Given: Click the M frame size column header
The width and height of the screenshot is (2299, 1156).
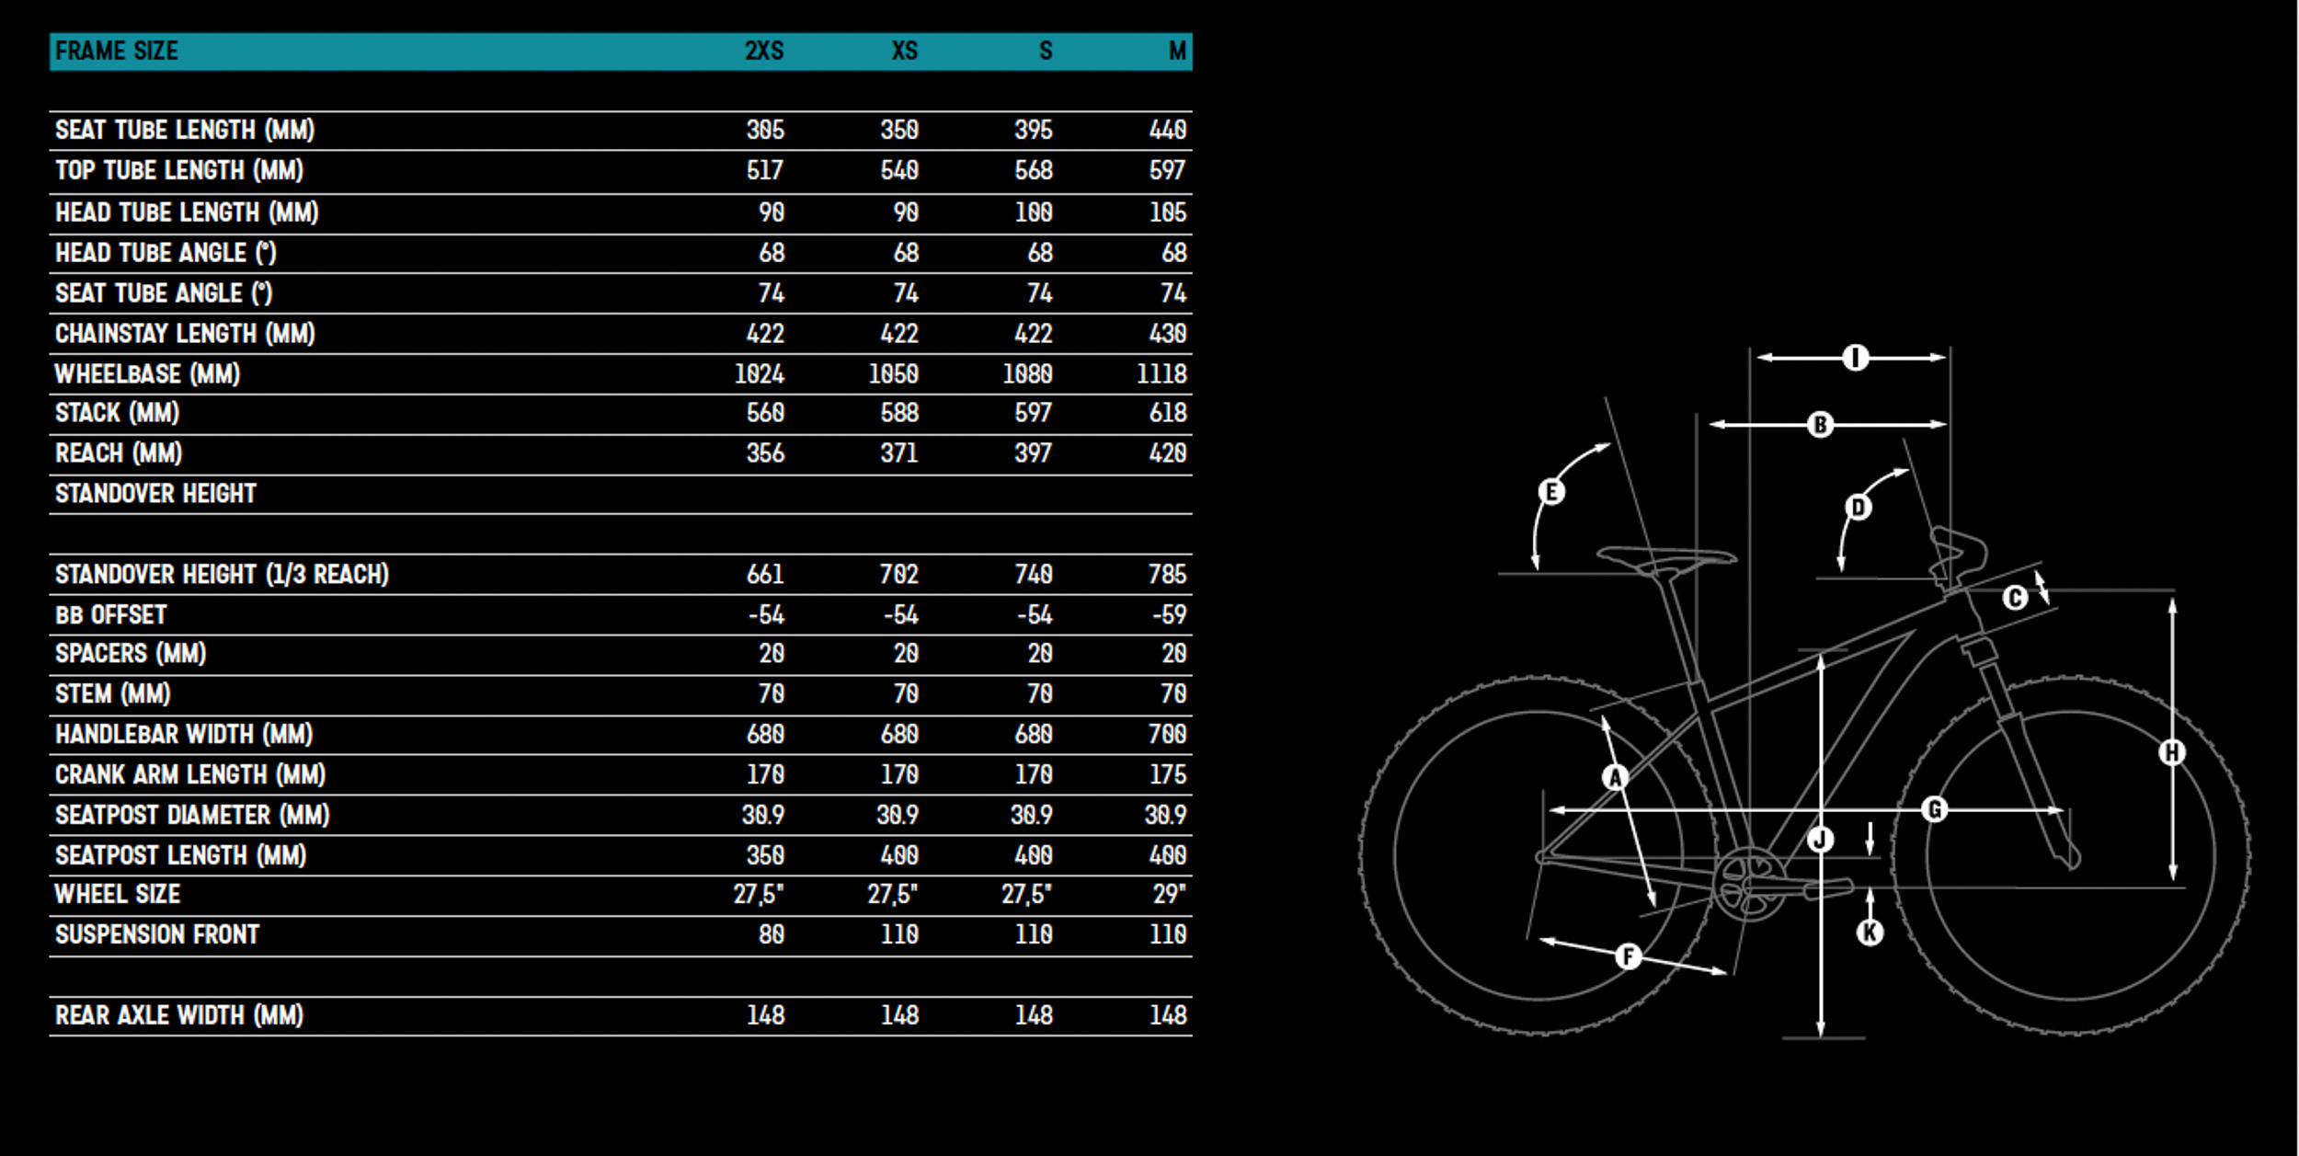Looking at the screenshot, I should coord(1176,52).
